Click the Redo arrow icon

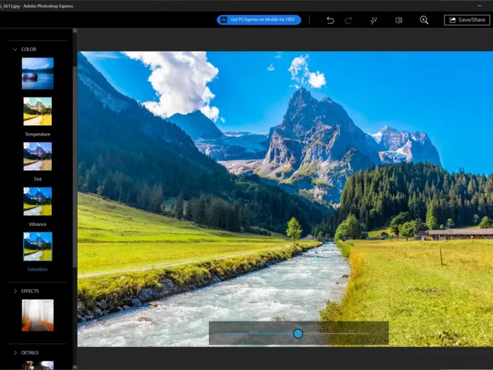click(x=348, y=20)
